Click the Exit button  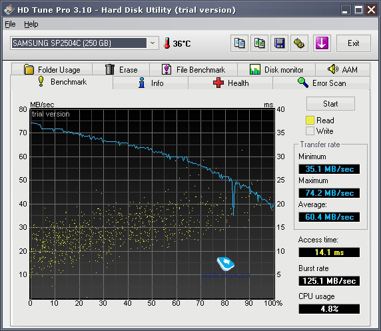click(354, 43)
